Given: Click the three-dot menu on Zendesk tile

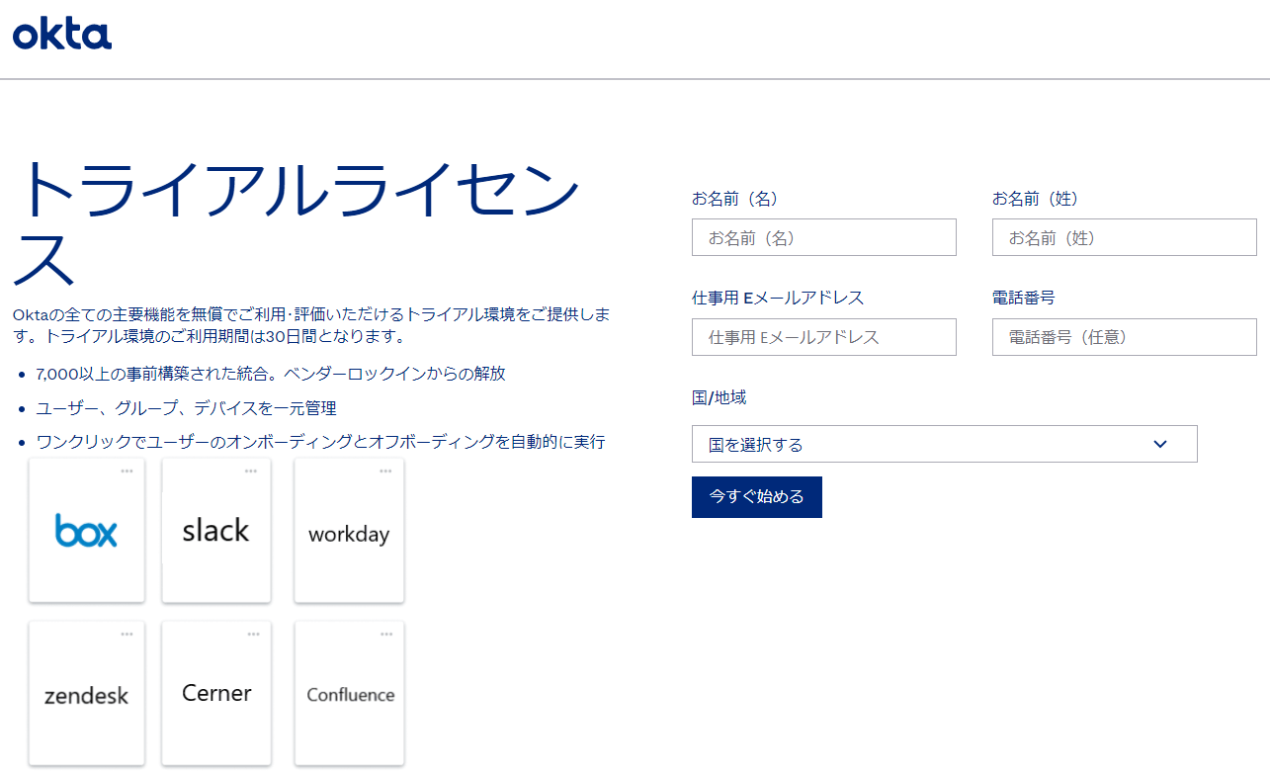Looking at the screenshot, I should (x=127, y=635).
